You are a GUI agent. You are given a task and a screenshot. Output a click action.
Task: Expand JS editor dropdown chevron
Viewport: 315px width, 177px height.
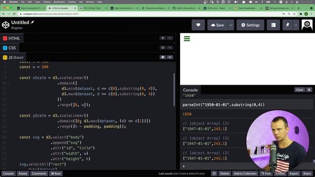tap(170, 57)
